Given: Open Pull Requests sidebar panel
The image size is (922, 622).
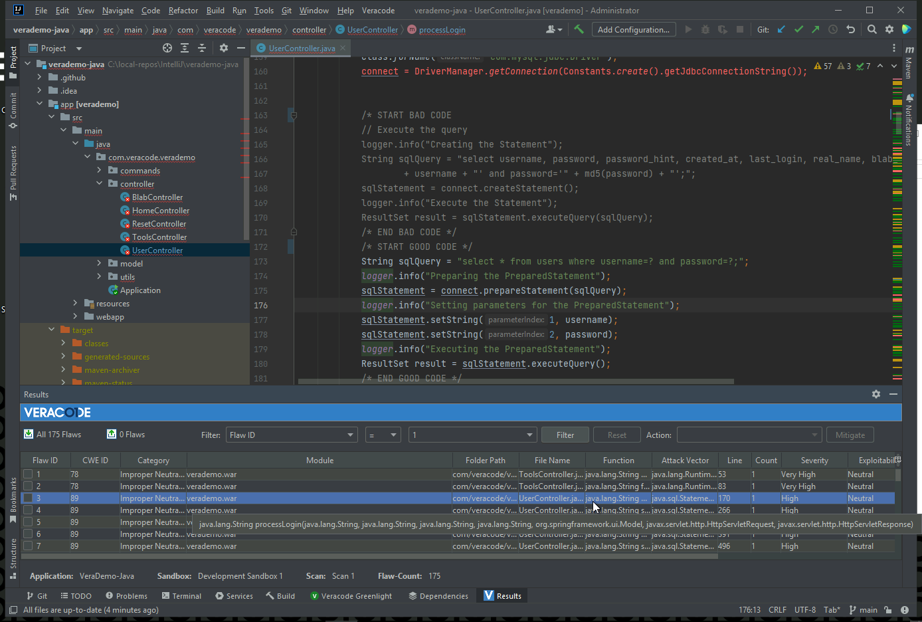Looking at the screenshot, I should pyautogui.click(x=13, y=173).
